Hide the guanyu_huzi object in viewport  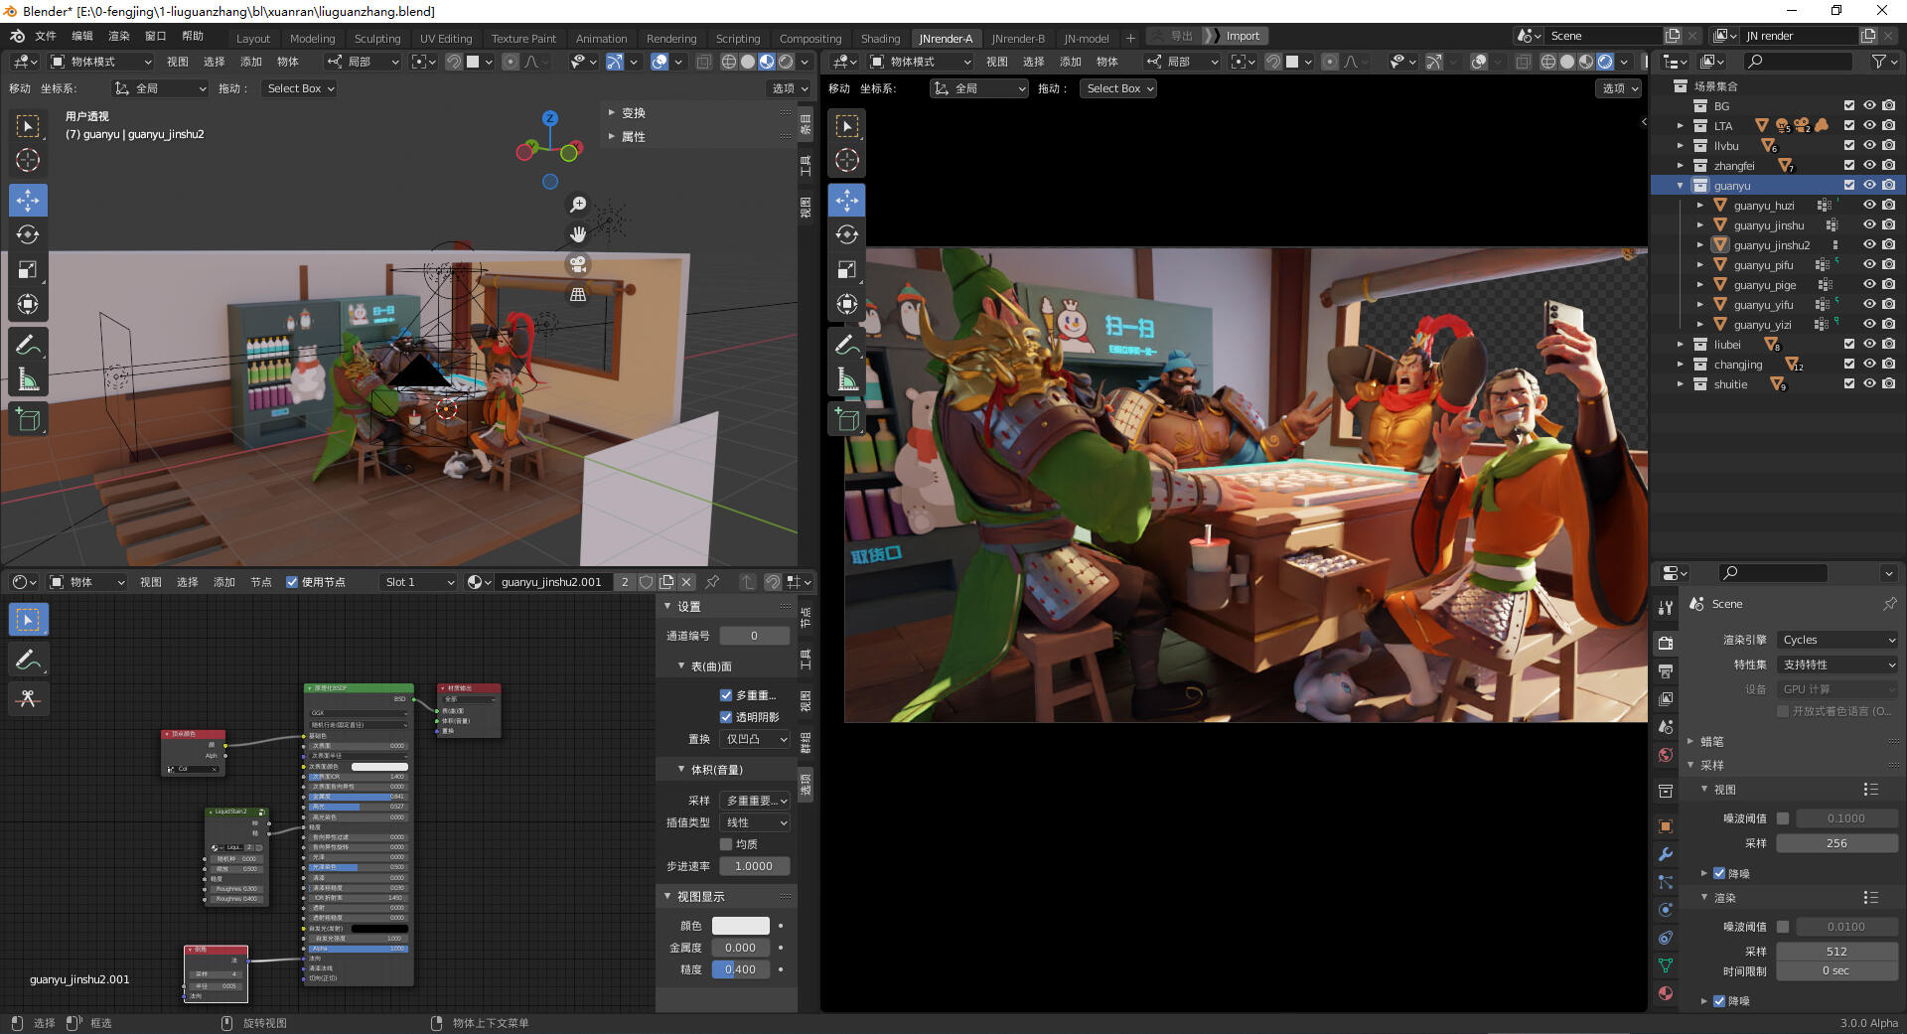(1868, 206)
